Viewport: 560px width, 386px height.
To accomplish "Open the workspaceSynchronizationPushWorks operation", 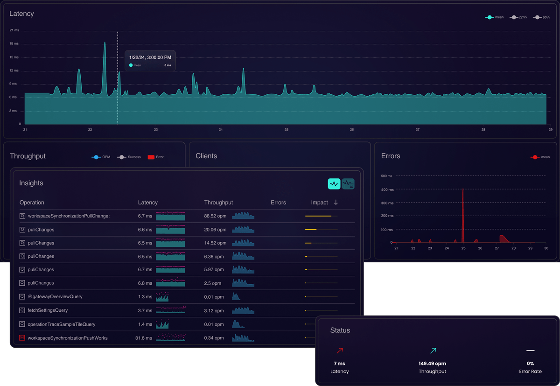I will (x=68, y=337).
